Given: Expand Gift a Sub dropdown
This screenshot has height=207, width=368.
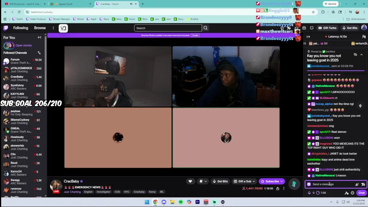Looking at the screenshot, I should pyautogui.click(x=254, y=181).
